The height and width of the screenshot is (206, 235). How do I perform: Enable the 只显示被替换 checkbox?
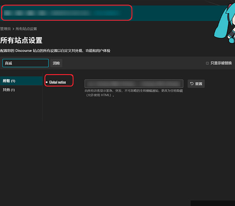tap(207, 63)
